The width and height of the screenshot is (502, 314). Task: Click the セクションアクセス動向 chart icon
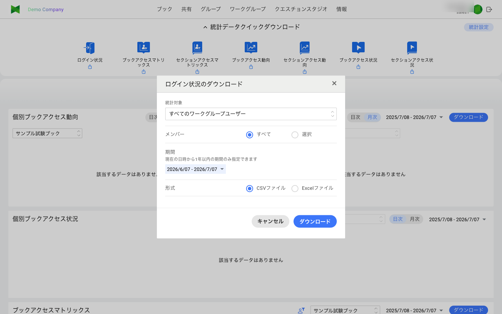pos(305,48)
